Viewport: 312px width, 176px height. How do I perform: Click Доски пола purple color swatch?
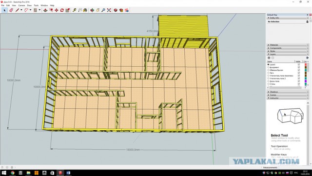pos(306,81)
